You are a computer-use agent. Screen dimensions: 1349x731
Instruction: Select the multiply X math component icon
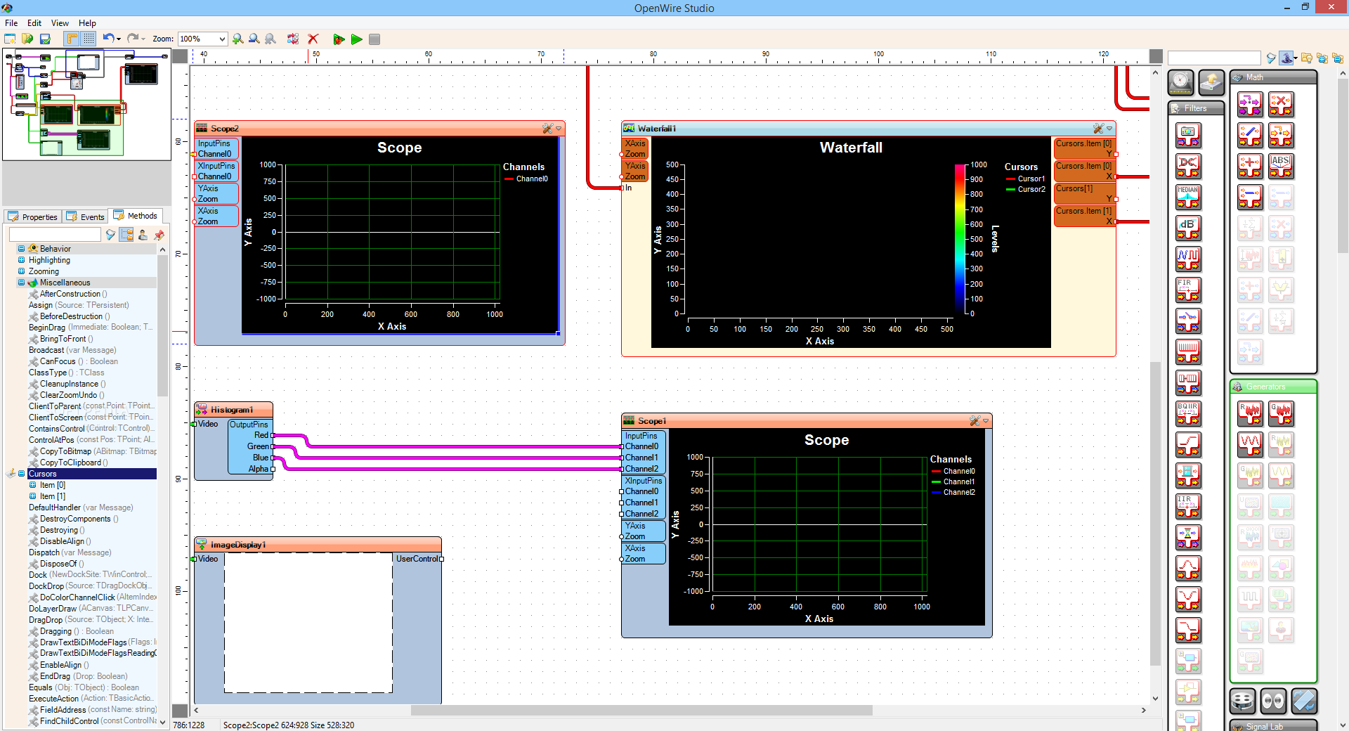[1281, 104]
